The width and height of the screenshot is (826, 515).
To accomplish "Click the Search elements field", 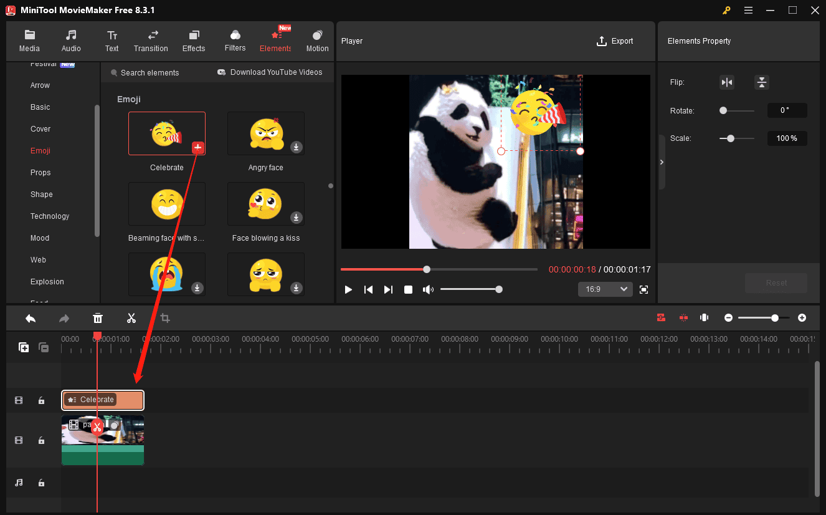I will (x=150, y=72).
